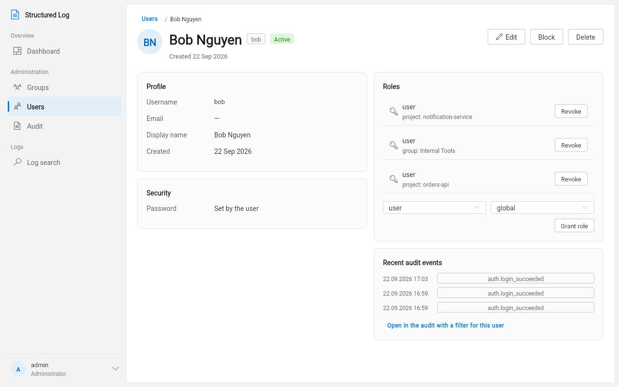Click the project: orders-api scope text
The width and height of the screenshot is (619, 387).
[426, 185]
